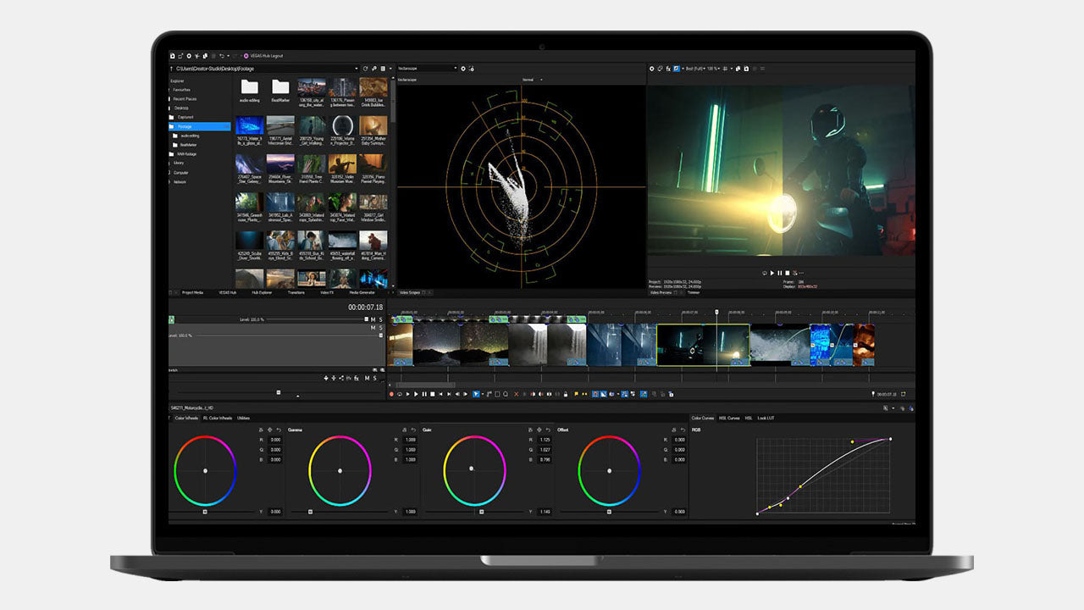1084x610 pixels.
Task: Click the Gamma wheel luminance slider handle
Action: click(310, 512)
